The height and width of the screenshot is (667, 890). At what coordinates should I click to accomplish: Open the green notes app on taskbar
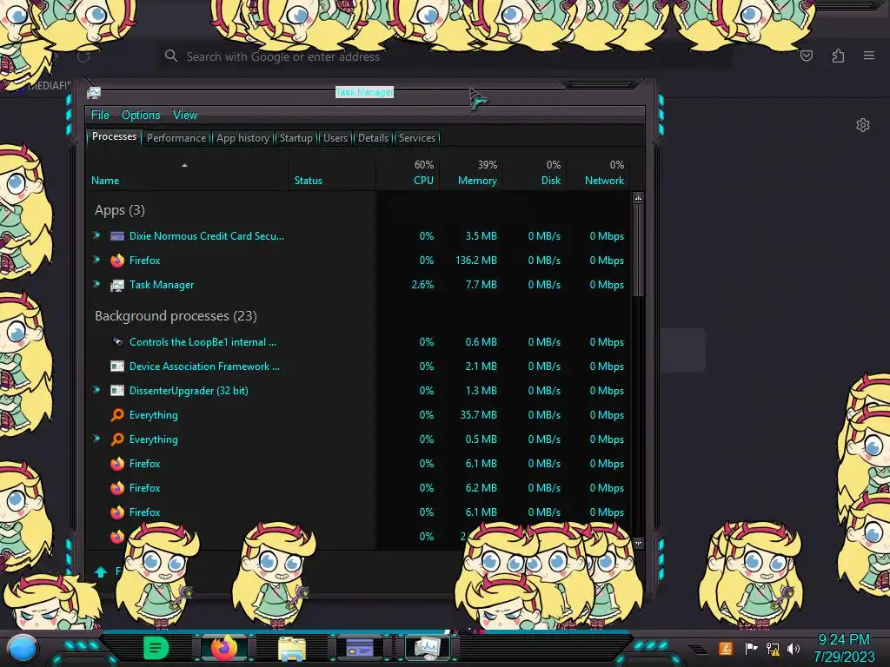click(x=156, y=648)
